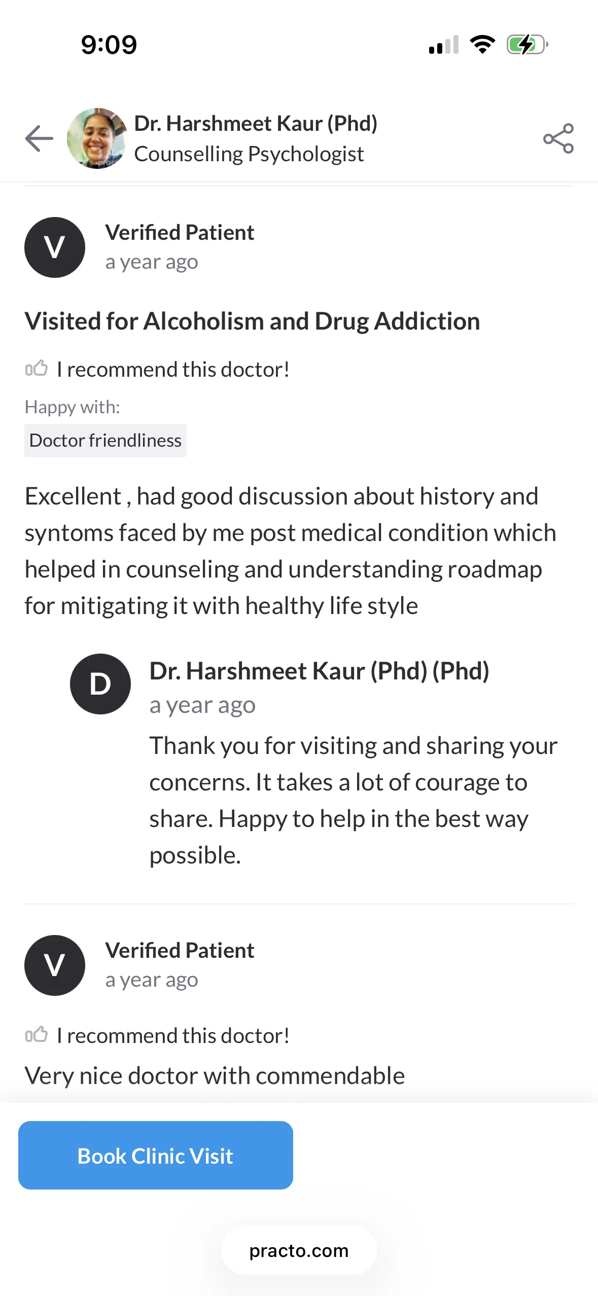Click the Book Clinic Visit button

tap(156, 1156)
